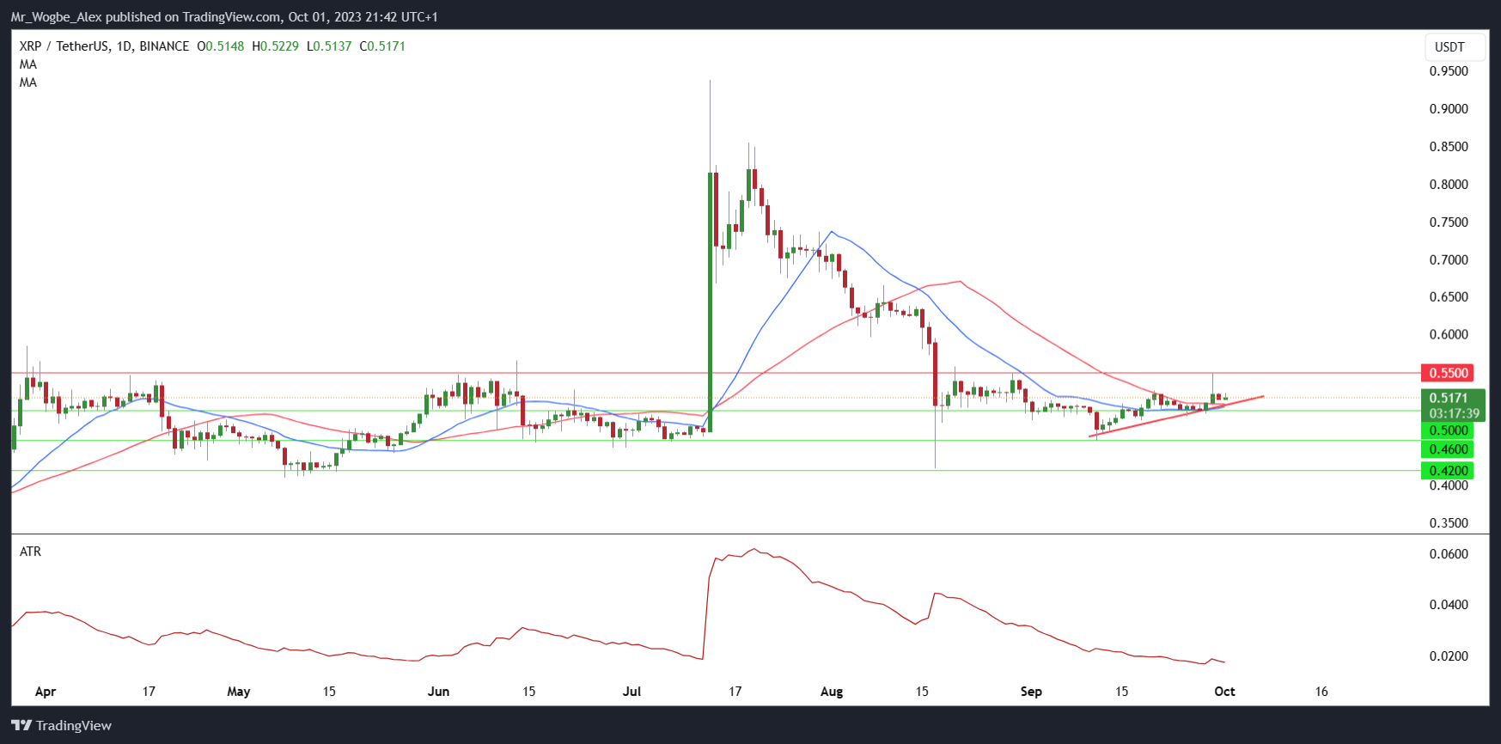Select the upper MA indicator label
The height and width of the screenshot is (744, 1501).
(x=28, y=64)
